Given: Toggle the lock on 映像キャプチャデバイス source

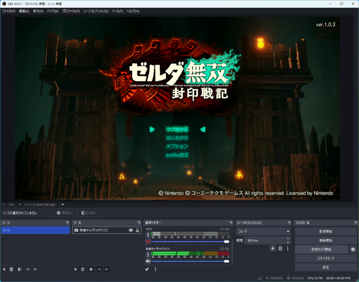Looking at the screenshot, I should click(x=137, y=230).
